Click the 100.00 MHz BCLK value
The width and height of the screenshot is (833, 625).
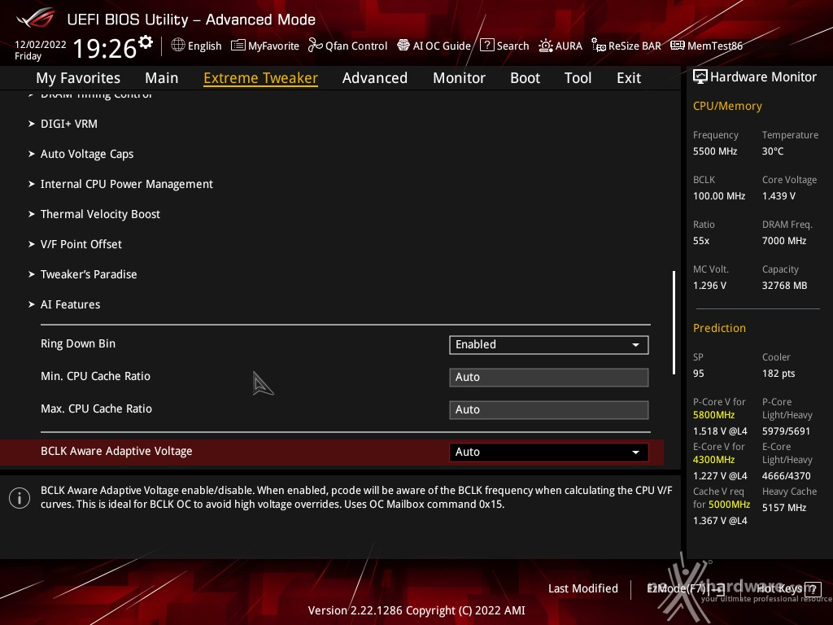[x=719, y=196]
